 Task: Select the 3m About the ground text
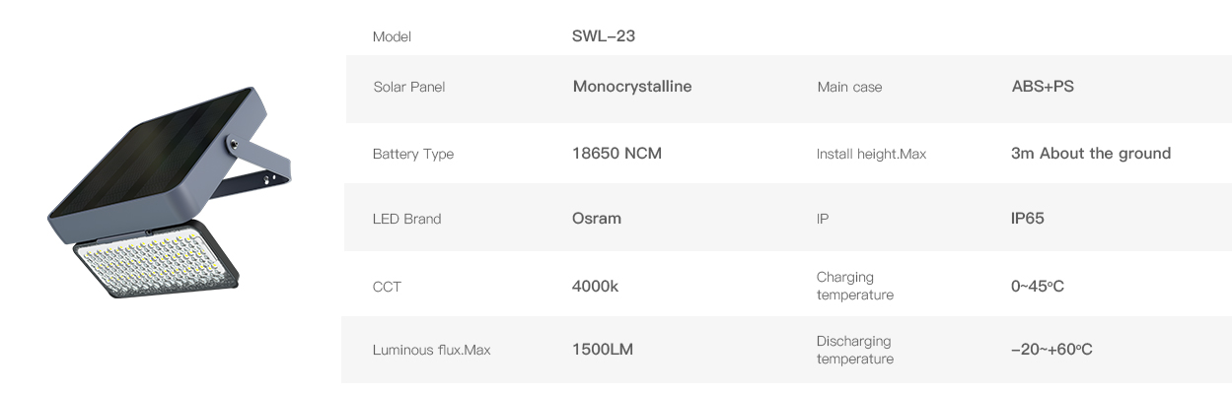[x=1091, y=154]
